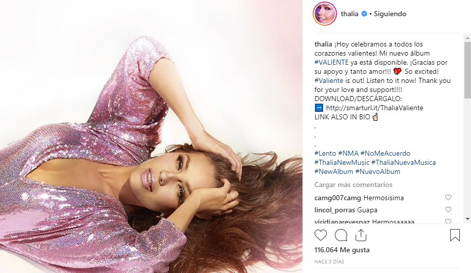This screenshot has height=273, width=471.
Task: Click the HACE 3 DÍAS timestamp
Action: [x=329, y=261]
